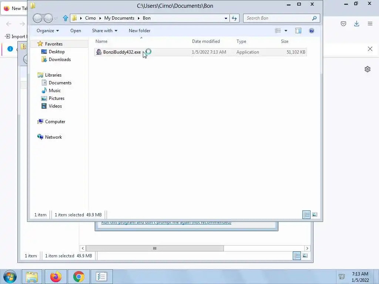Click the Forward navigation button in Explorer
379x284 pixels.
[48, 18]
